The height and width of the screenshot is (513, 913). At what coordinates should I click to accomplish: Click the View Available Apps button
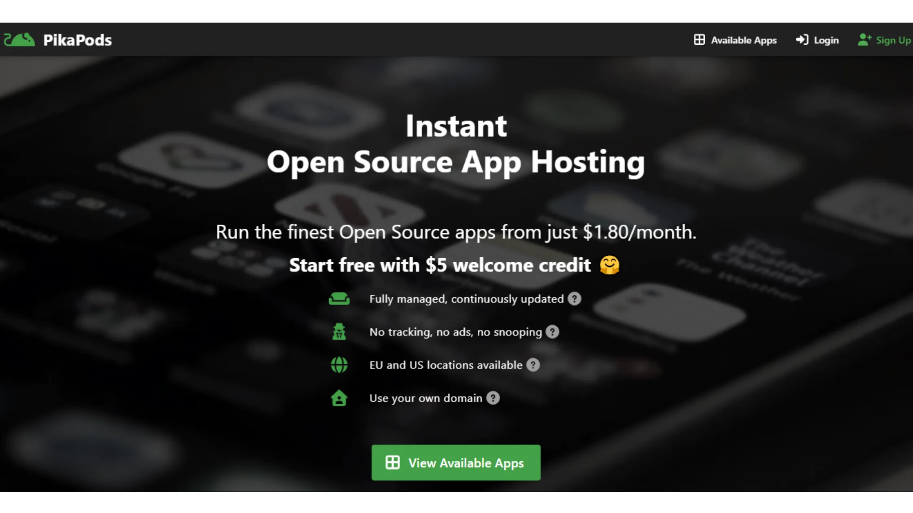coord(456,463)
